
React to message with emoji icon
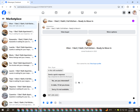coord(76,83)
